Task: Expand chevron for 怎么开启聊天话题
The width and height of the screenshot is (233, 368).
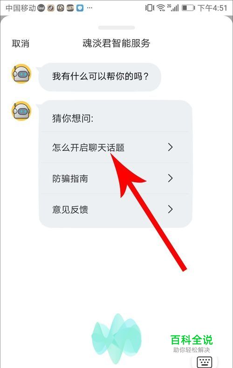Action: coord(171,147)
